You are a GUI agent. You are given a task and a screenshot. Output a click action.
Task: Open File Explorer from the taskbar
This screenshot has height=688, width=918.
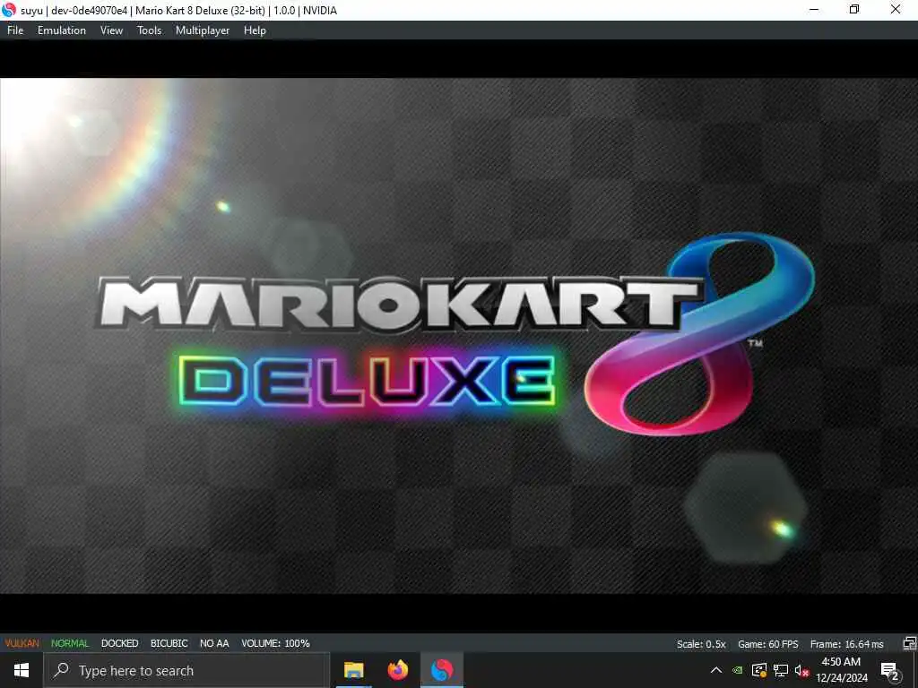pyautogui.click(x=353, y=670)
